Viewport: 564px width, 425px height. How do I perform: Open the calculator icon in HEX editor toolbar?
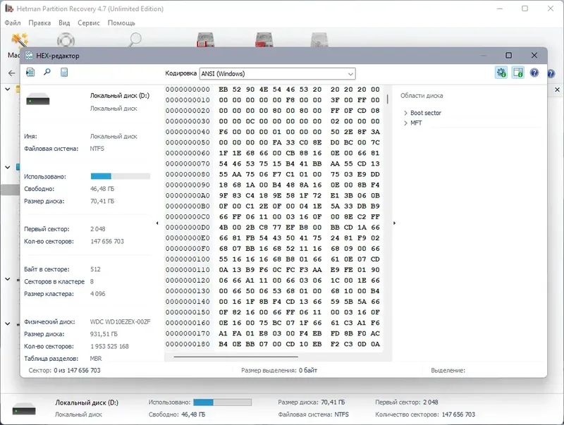pyautogui.click(x=64, y=73)
